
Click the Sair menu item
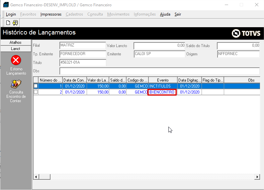pos(178,14)
